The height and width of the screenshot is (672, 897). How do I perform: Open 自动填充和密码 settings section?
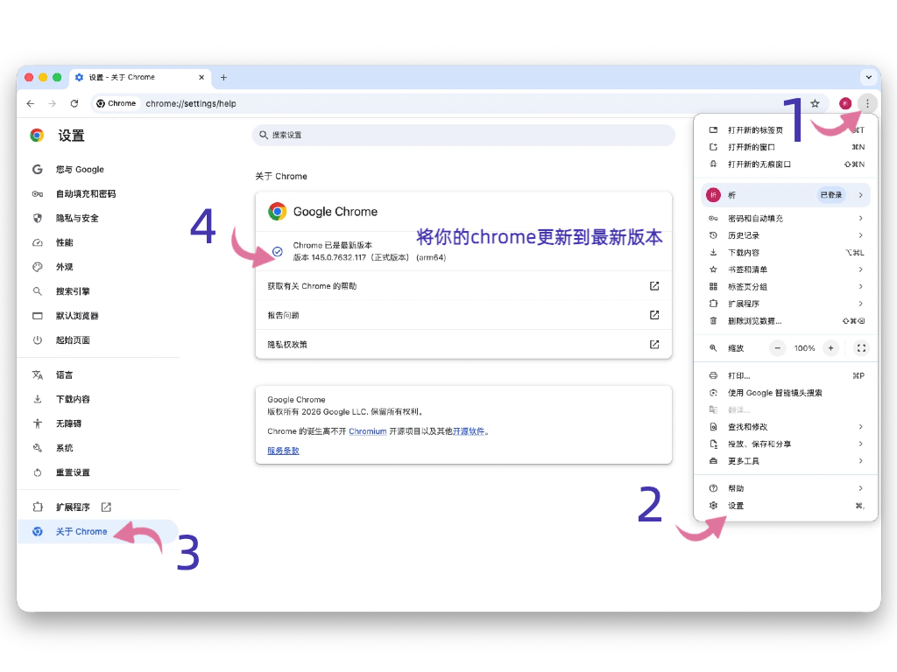tap(85, 193)
